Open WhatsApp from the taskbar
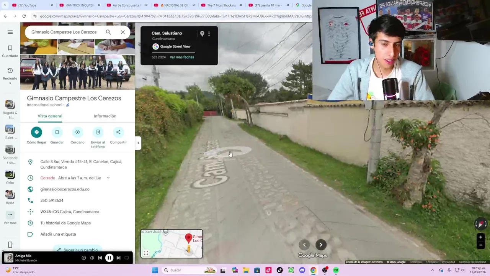The image size is (490, 276). pyautogui.click(x=291, y=270)
